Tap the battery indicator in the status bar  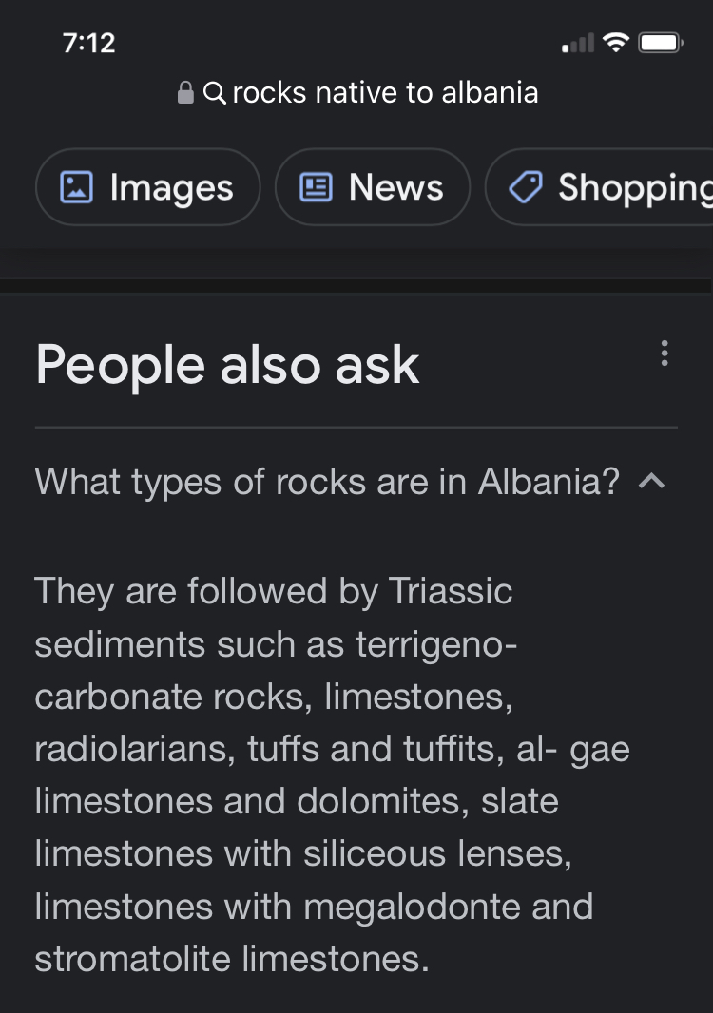pos(660,43)
